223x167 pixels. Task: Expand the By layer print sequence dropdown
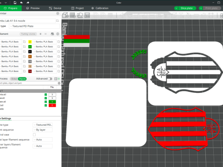[x=42, y=130]
